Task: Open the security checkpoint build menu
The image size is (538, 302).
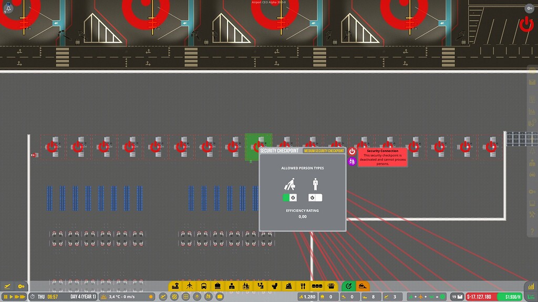Action: 246,286
